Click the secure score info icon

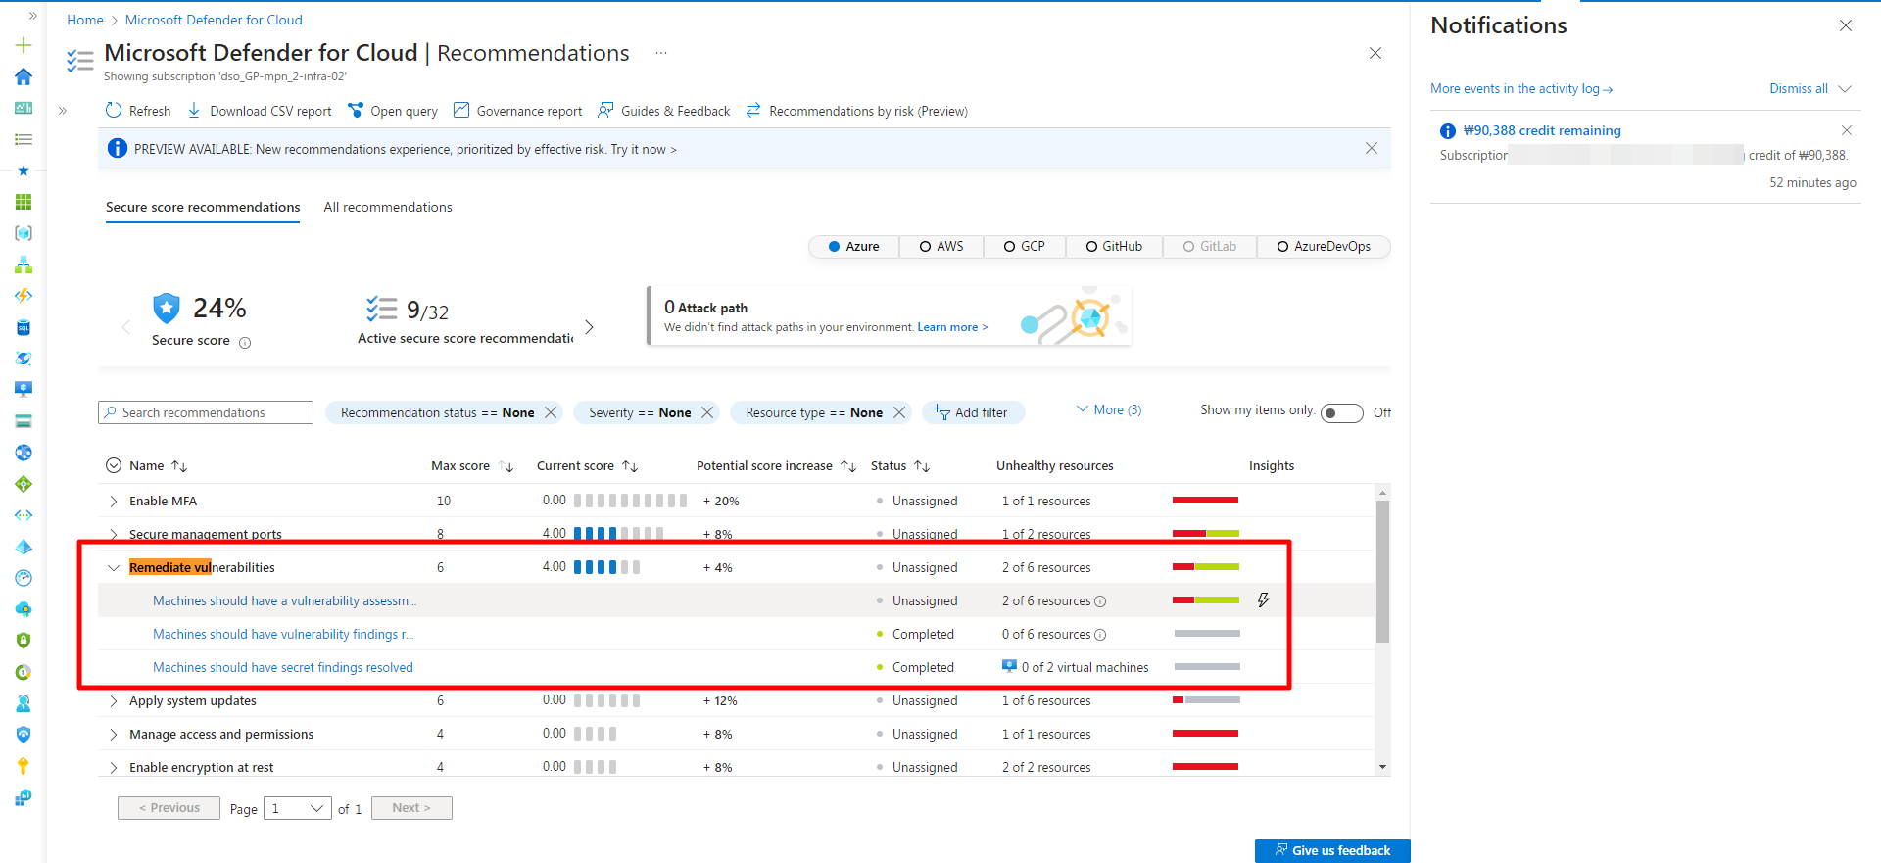[245, 343]
